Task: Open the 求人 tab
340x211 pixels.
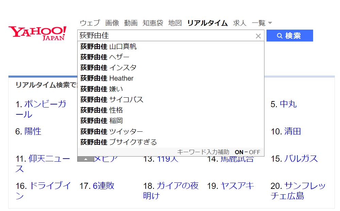Action: (x=240, y=23)
